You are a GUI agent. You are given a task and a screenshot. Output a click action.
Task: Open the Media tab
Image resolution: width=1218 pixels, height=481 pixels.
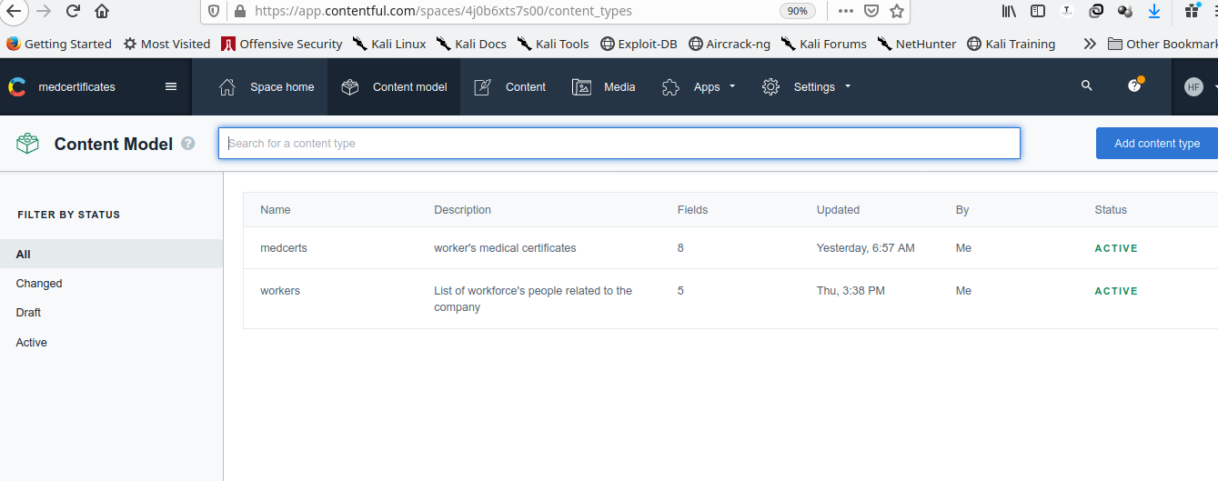603,87
